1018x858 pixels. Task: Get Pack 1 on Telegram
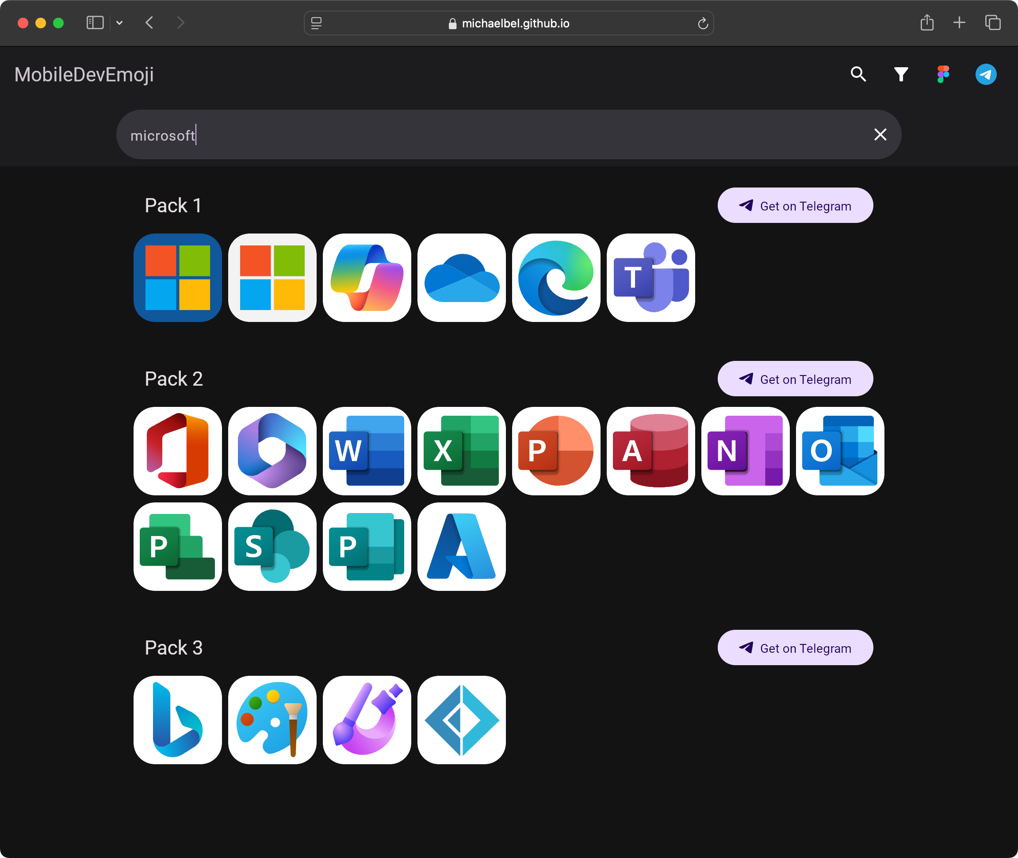795,206
